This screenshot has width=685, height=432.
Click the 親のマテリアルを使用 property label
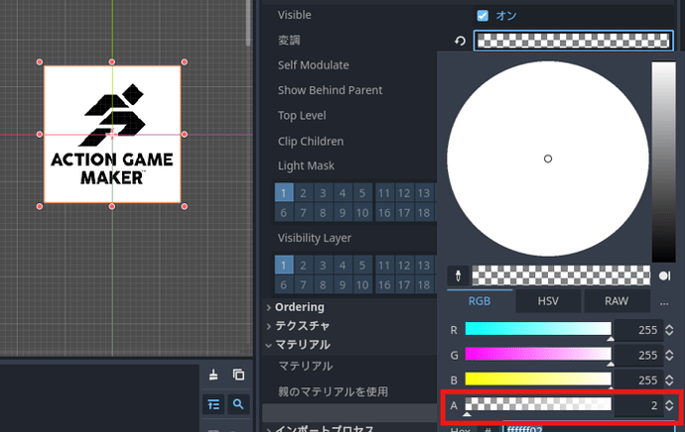tap(333, 392)
